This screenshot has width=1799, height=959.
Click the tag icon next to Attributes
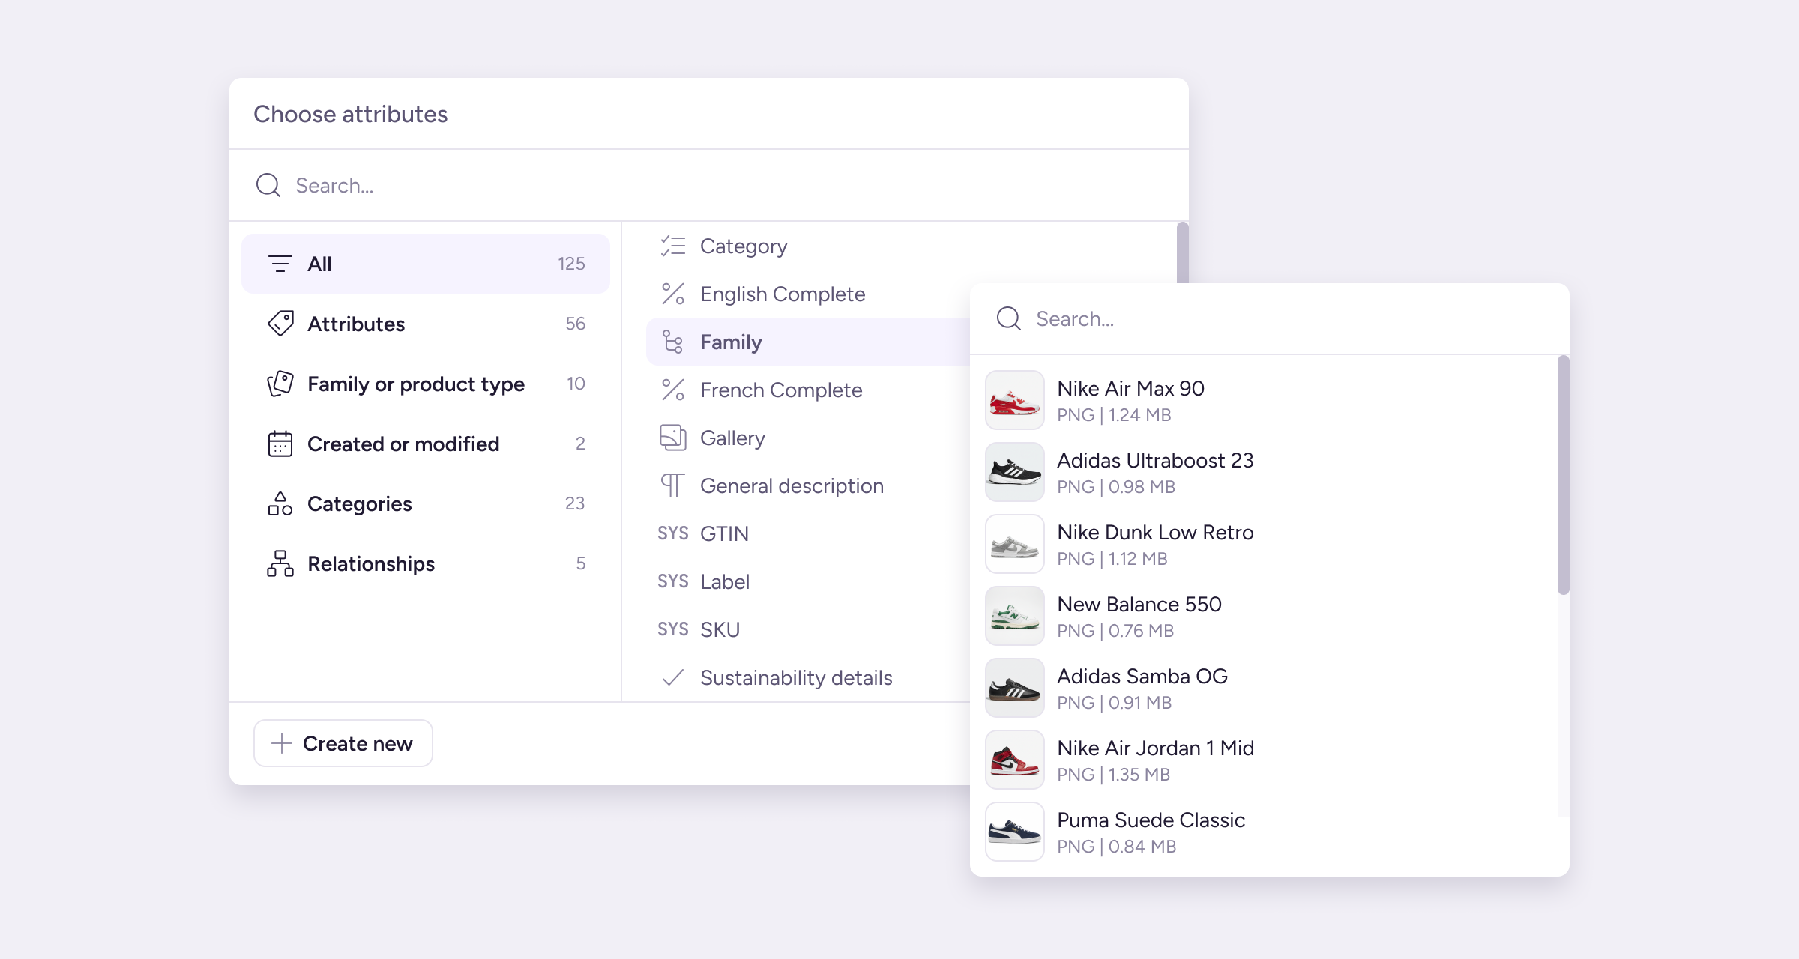pyautogui.click(x=280, y=324)
